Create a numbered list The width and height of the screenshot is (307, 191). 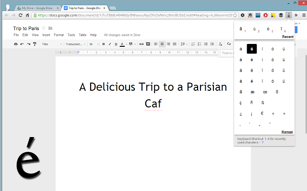point(193,44)
